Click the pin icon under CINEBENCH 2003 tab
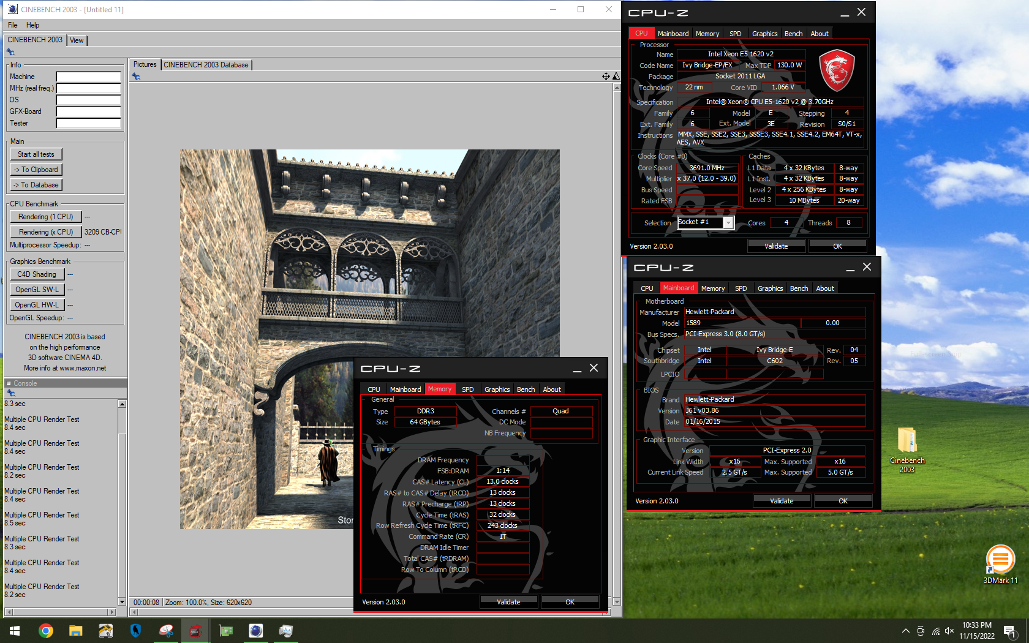Screen dimensions: 1029x643 click(x=10, y=52)
